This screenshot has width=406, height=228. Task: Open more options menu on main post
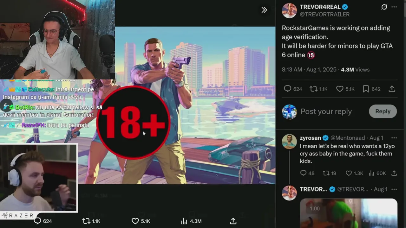[394, 7]
